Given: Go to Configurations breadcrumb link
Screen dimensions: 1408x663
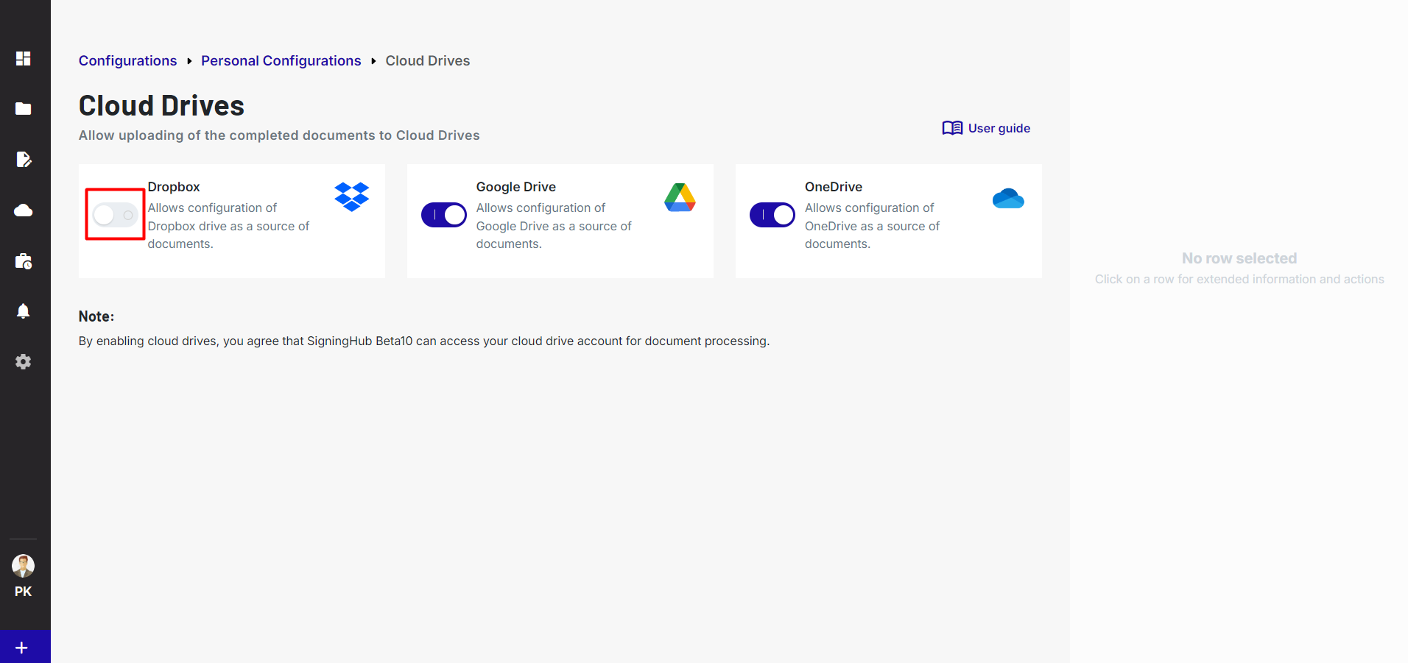Looking at the screenshot, I should pyautogui.click(x=128, y=60).
